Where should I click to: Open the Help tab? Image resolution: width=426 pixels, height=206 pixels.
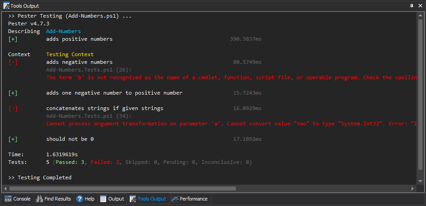85,199
